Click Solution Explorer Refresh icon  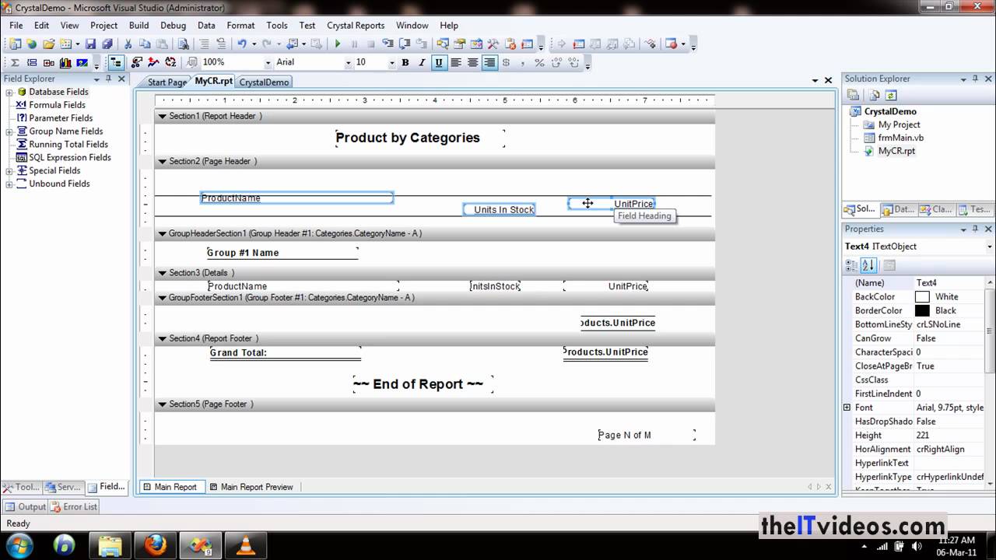[891, 95]
